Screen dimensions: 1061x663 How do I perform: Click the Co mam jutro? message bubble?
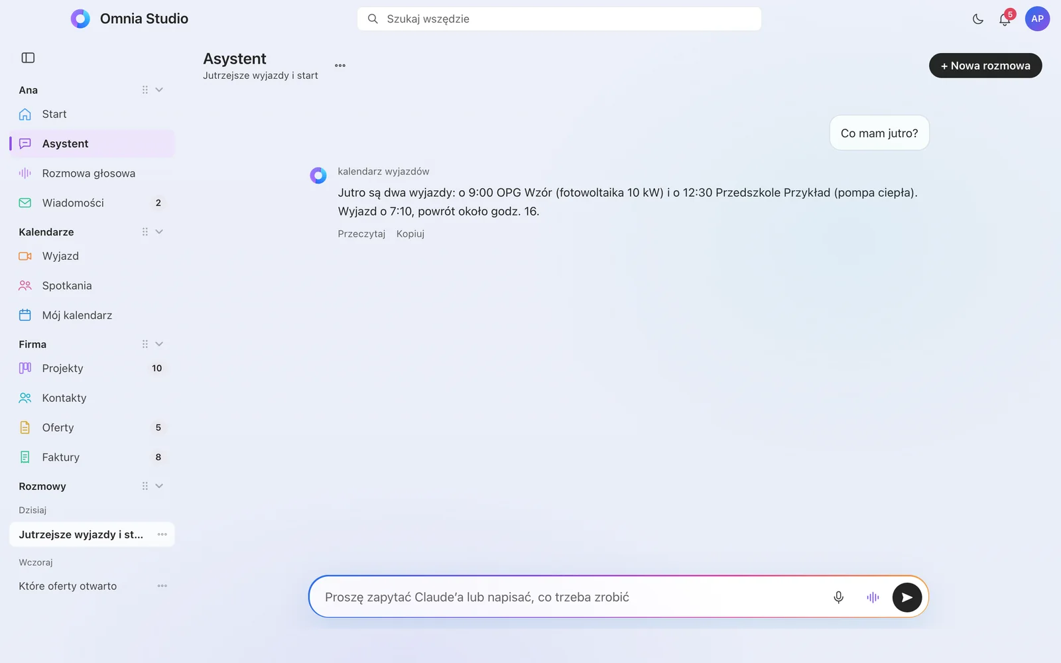[x=879, y=133]
